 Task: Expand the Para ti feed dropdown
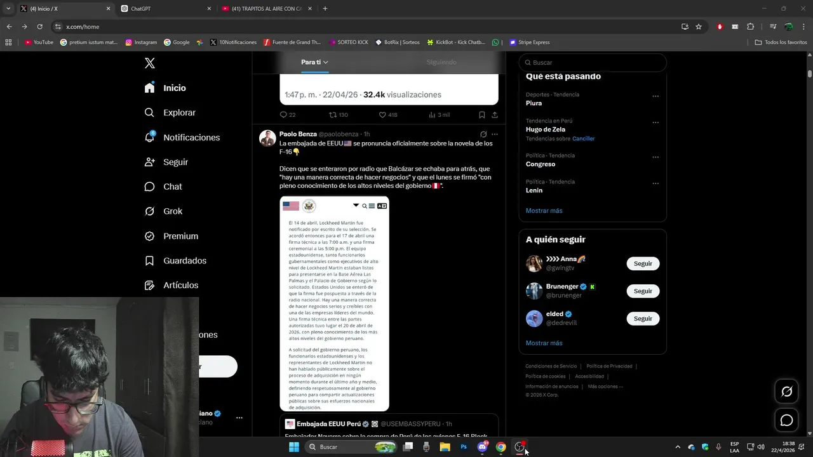(x=325, y=62)
